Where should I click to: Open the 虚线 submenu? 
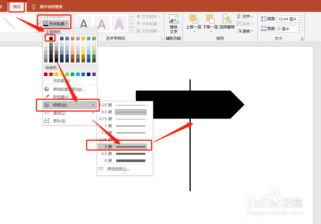(x=69, y=113)
